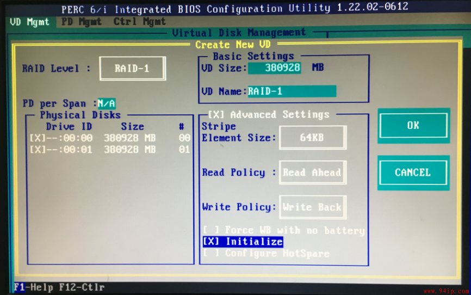Image resolution: width=471 pixels, height=295 pixels.
Task: Open the Stripe Element Size 64KB selector
Action: (312, 138)
